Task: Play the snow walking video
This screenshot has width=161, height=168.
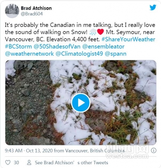Action: pyautogui.click(x=81, y=103)
